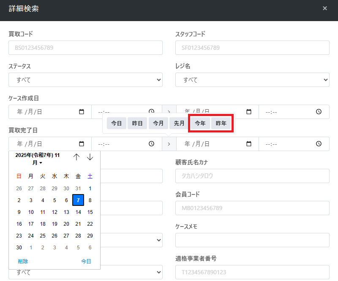
Task: Click clock icon in 買取完了日 start time
Action: [152, 144]
